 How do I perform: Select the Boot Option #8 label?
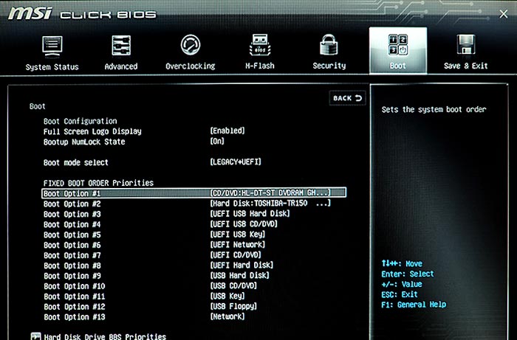tap(72, 266)
